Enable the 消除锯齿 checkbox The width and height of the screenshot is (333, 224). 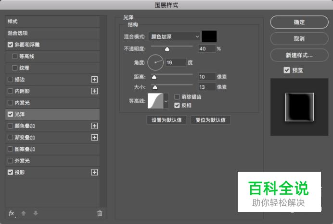(x=177, y=97)
